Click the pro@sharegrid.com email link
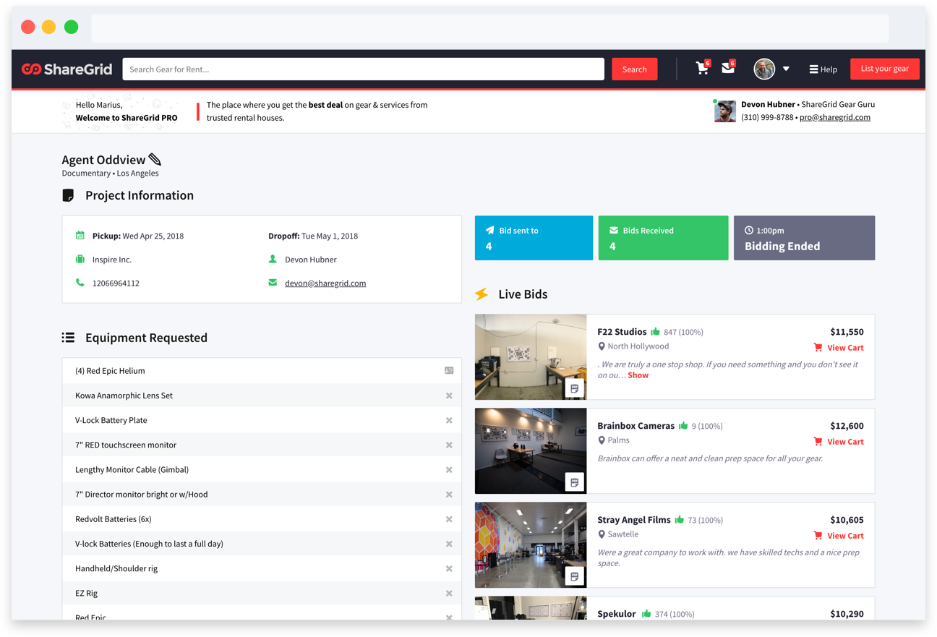Image resolution: width=937 pixels, height=637 pixels. [x=835, y=117]
